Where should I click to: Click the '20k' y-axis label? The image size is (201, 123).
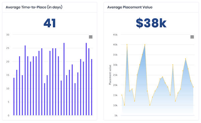click(x=115, y=85)
